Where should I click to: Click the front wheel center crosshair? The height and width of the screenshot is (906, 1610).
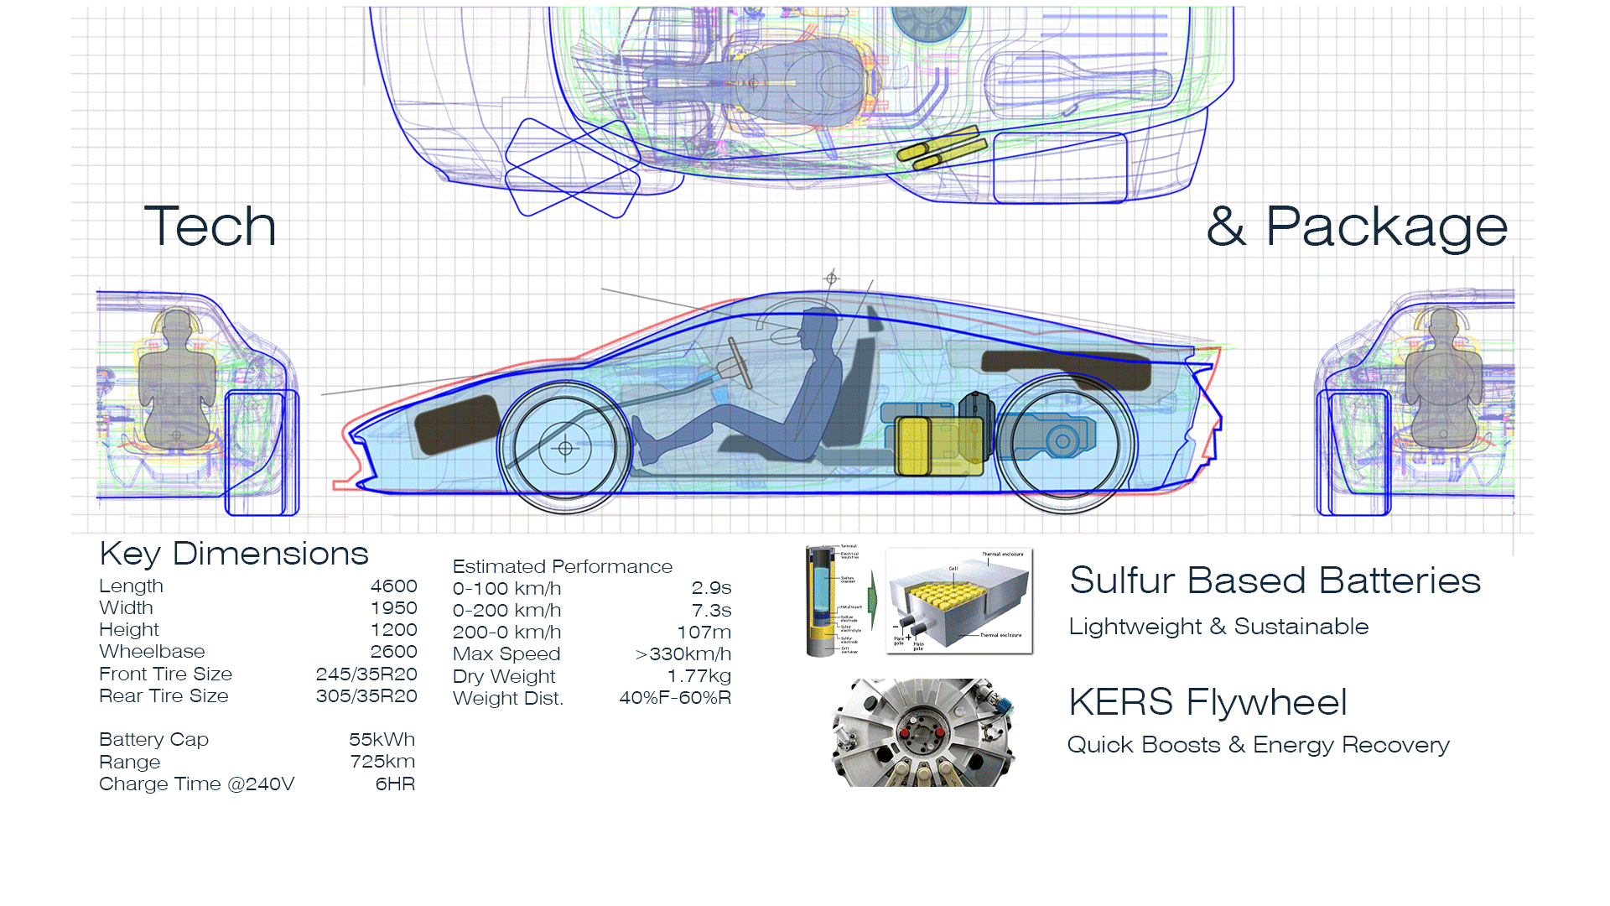click(x=565, y=449)
